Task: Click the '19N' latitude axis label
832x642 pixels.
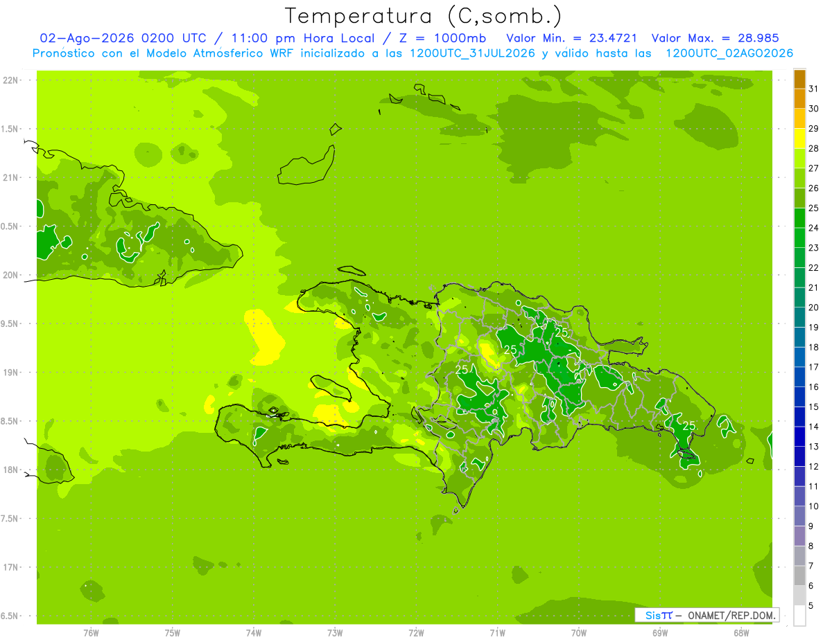Action: [x=12, y=372]
